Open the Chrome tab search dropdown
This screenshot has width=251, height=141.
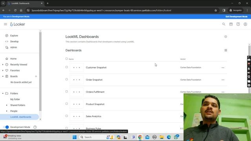[x=3, y=3]
